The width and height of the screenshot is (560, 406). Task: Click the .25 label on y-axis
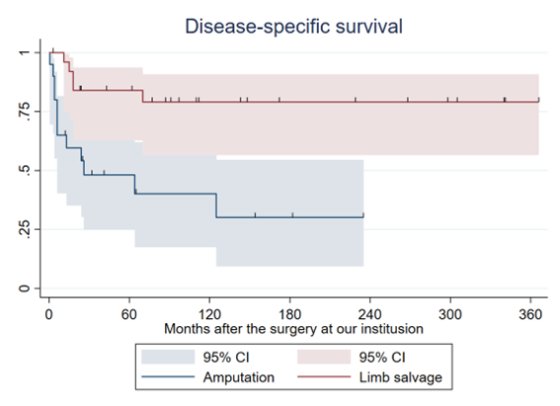coord(24,229)
